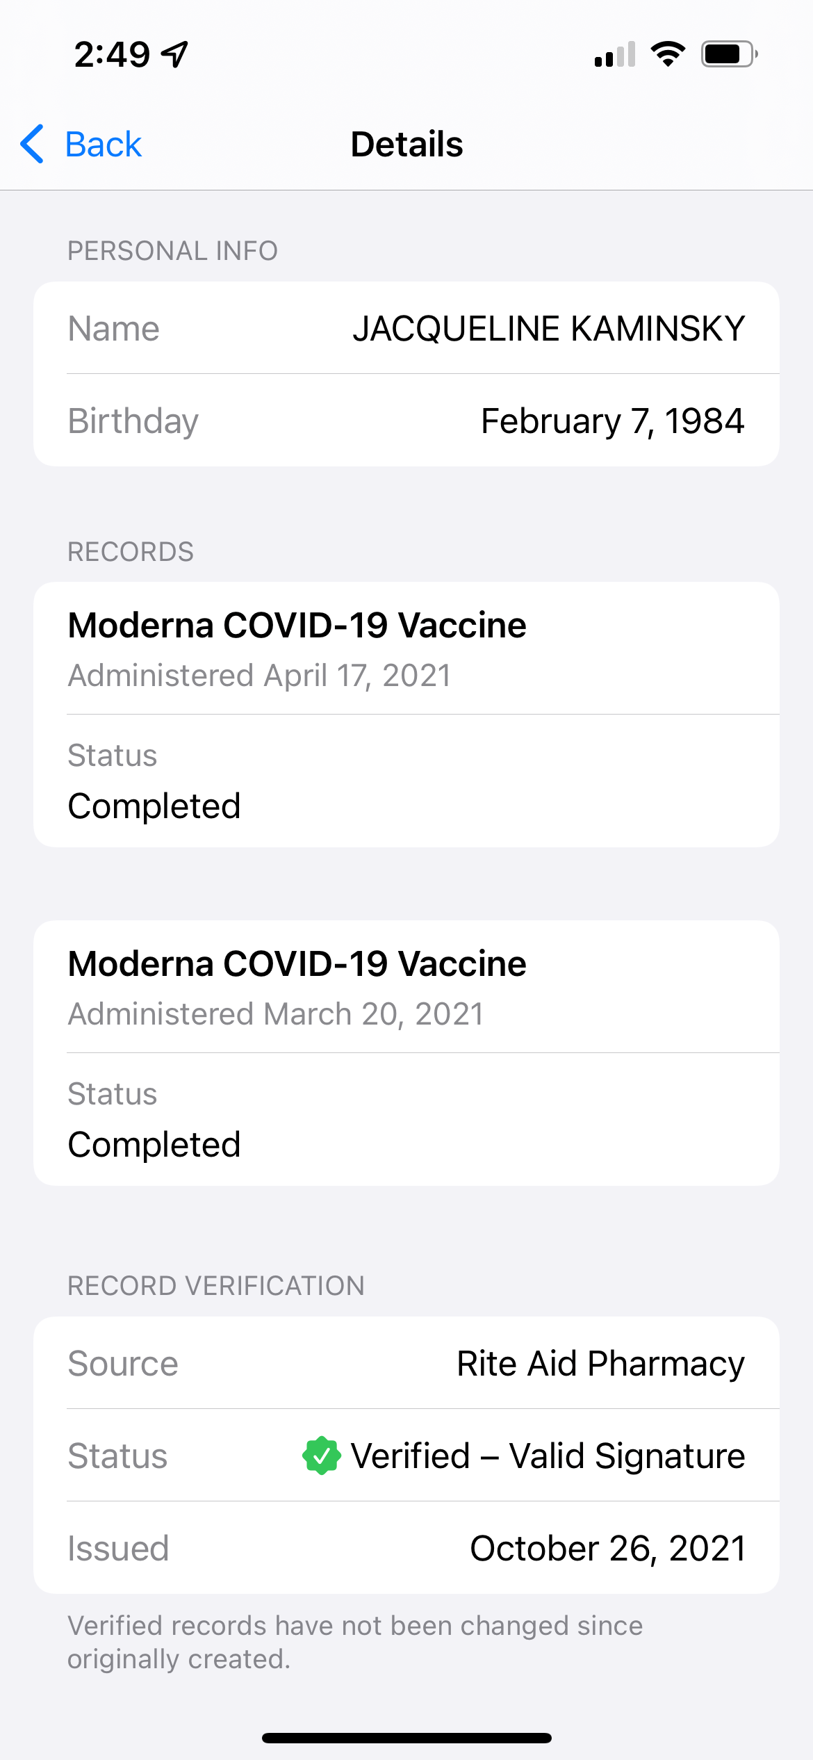Image resolution: width=813 pixels, height=1760 pixels.
Task: Select the Name row
Action: pyautogui.click(x=406, y=328)
